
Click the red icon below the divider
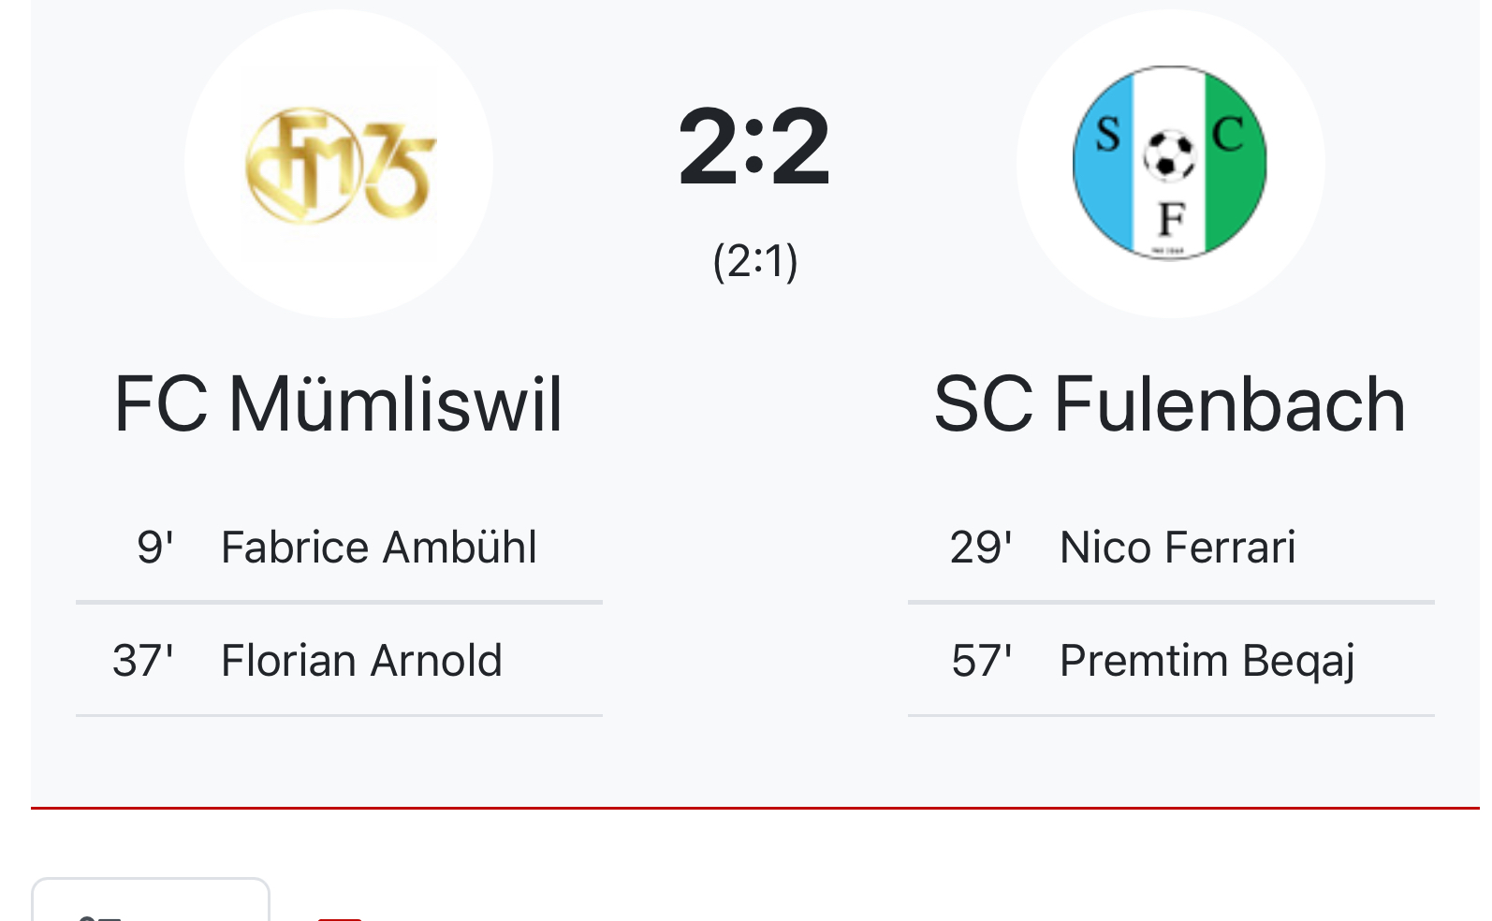pos(339,915)
